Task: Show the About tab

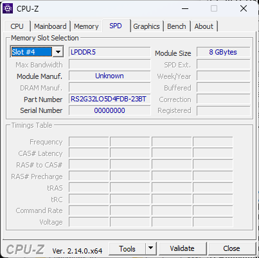Action: coord(204,26)
